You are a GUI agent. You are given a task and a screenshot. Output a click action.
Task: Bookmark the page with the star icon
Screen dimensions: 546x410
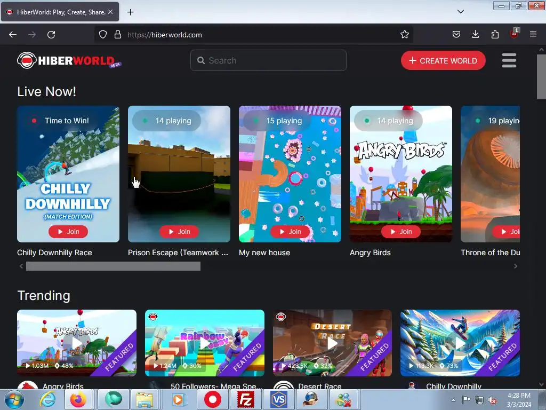(x=404, y=35)
